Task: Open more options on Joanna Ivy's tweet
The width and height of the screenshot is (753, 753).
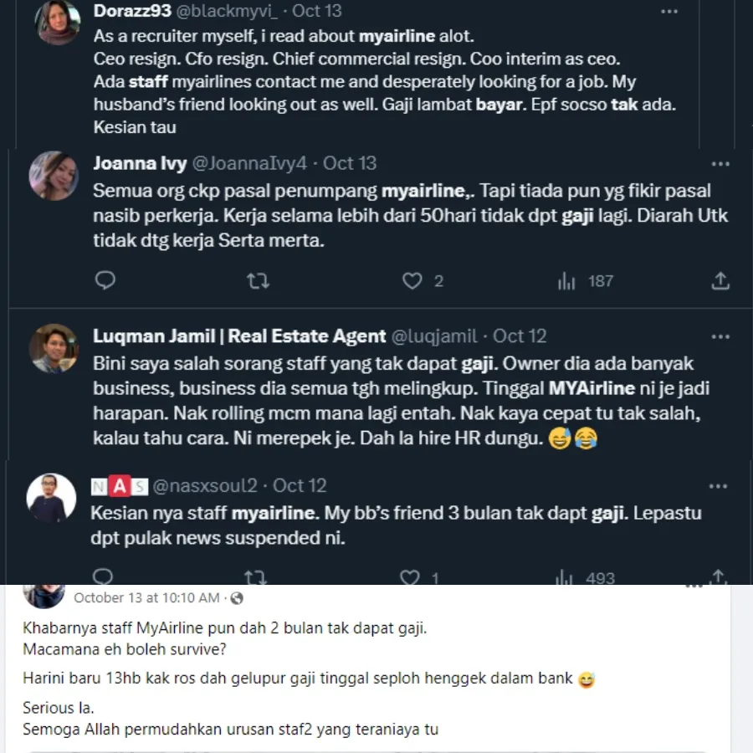Action: pyautogui.click(x=720, y=163)
